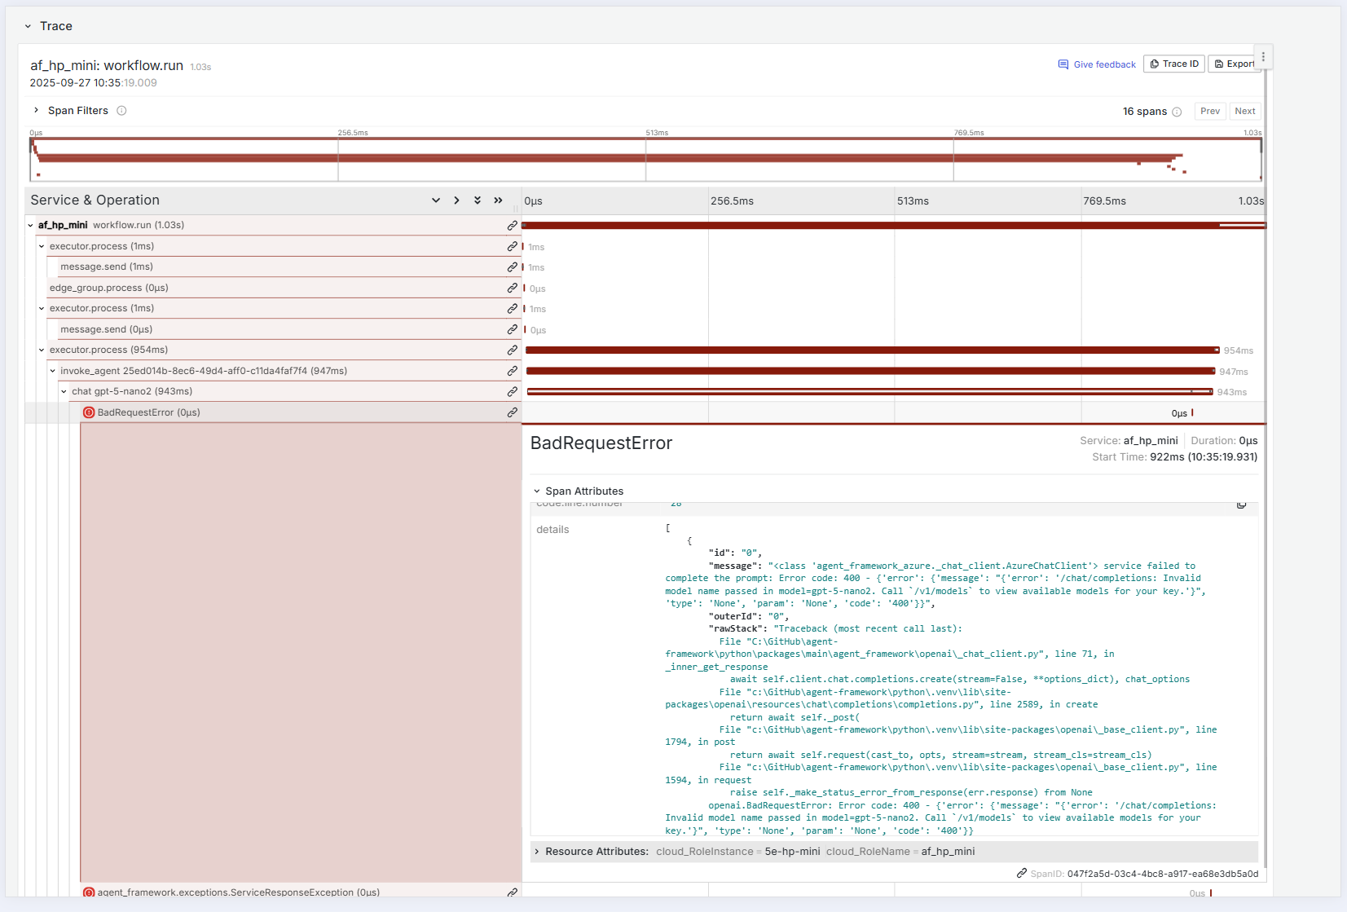Click the ServiceResponseException error icon

coord(89,892)
